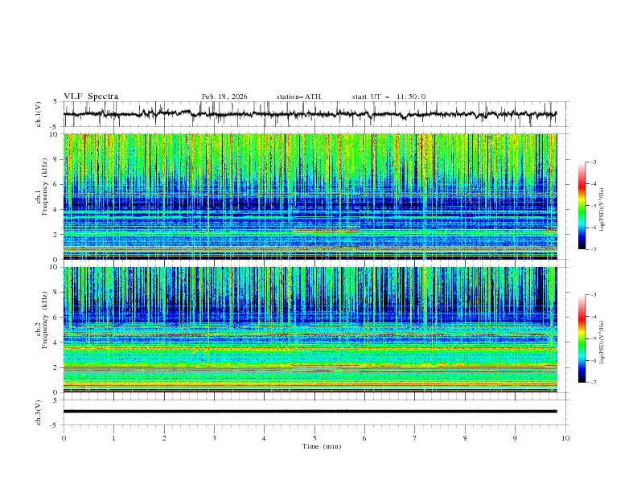
Task: Click the lower color bar "log(PSD)(V²/Hz)" label
Action: [x=602, y=342]
